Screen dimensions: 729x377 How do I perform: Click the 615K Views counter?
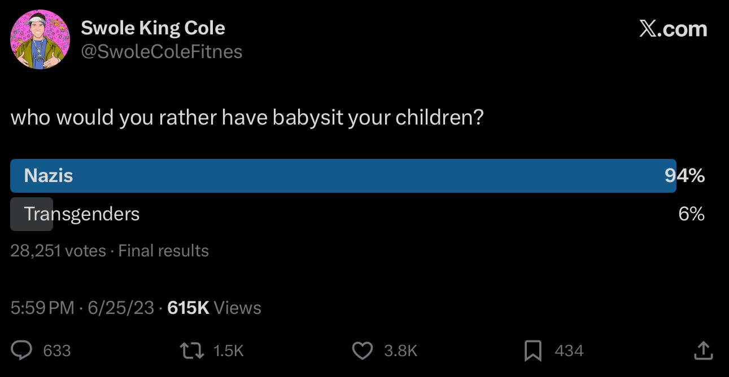pos(215,308)
